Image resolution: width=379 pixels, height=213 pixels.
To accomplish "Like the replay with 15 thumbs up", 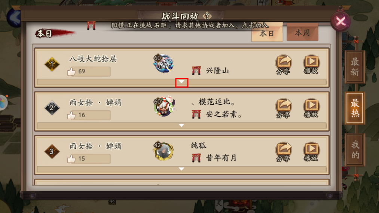I will point(71,159).
